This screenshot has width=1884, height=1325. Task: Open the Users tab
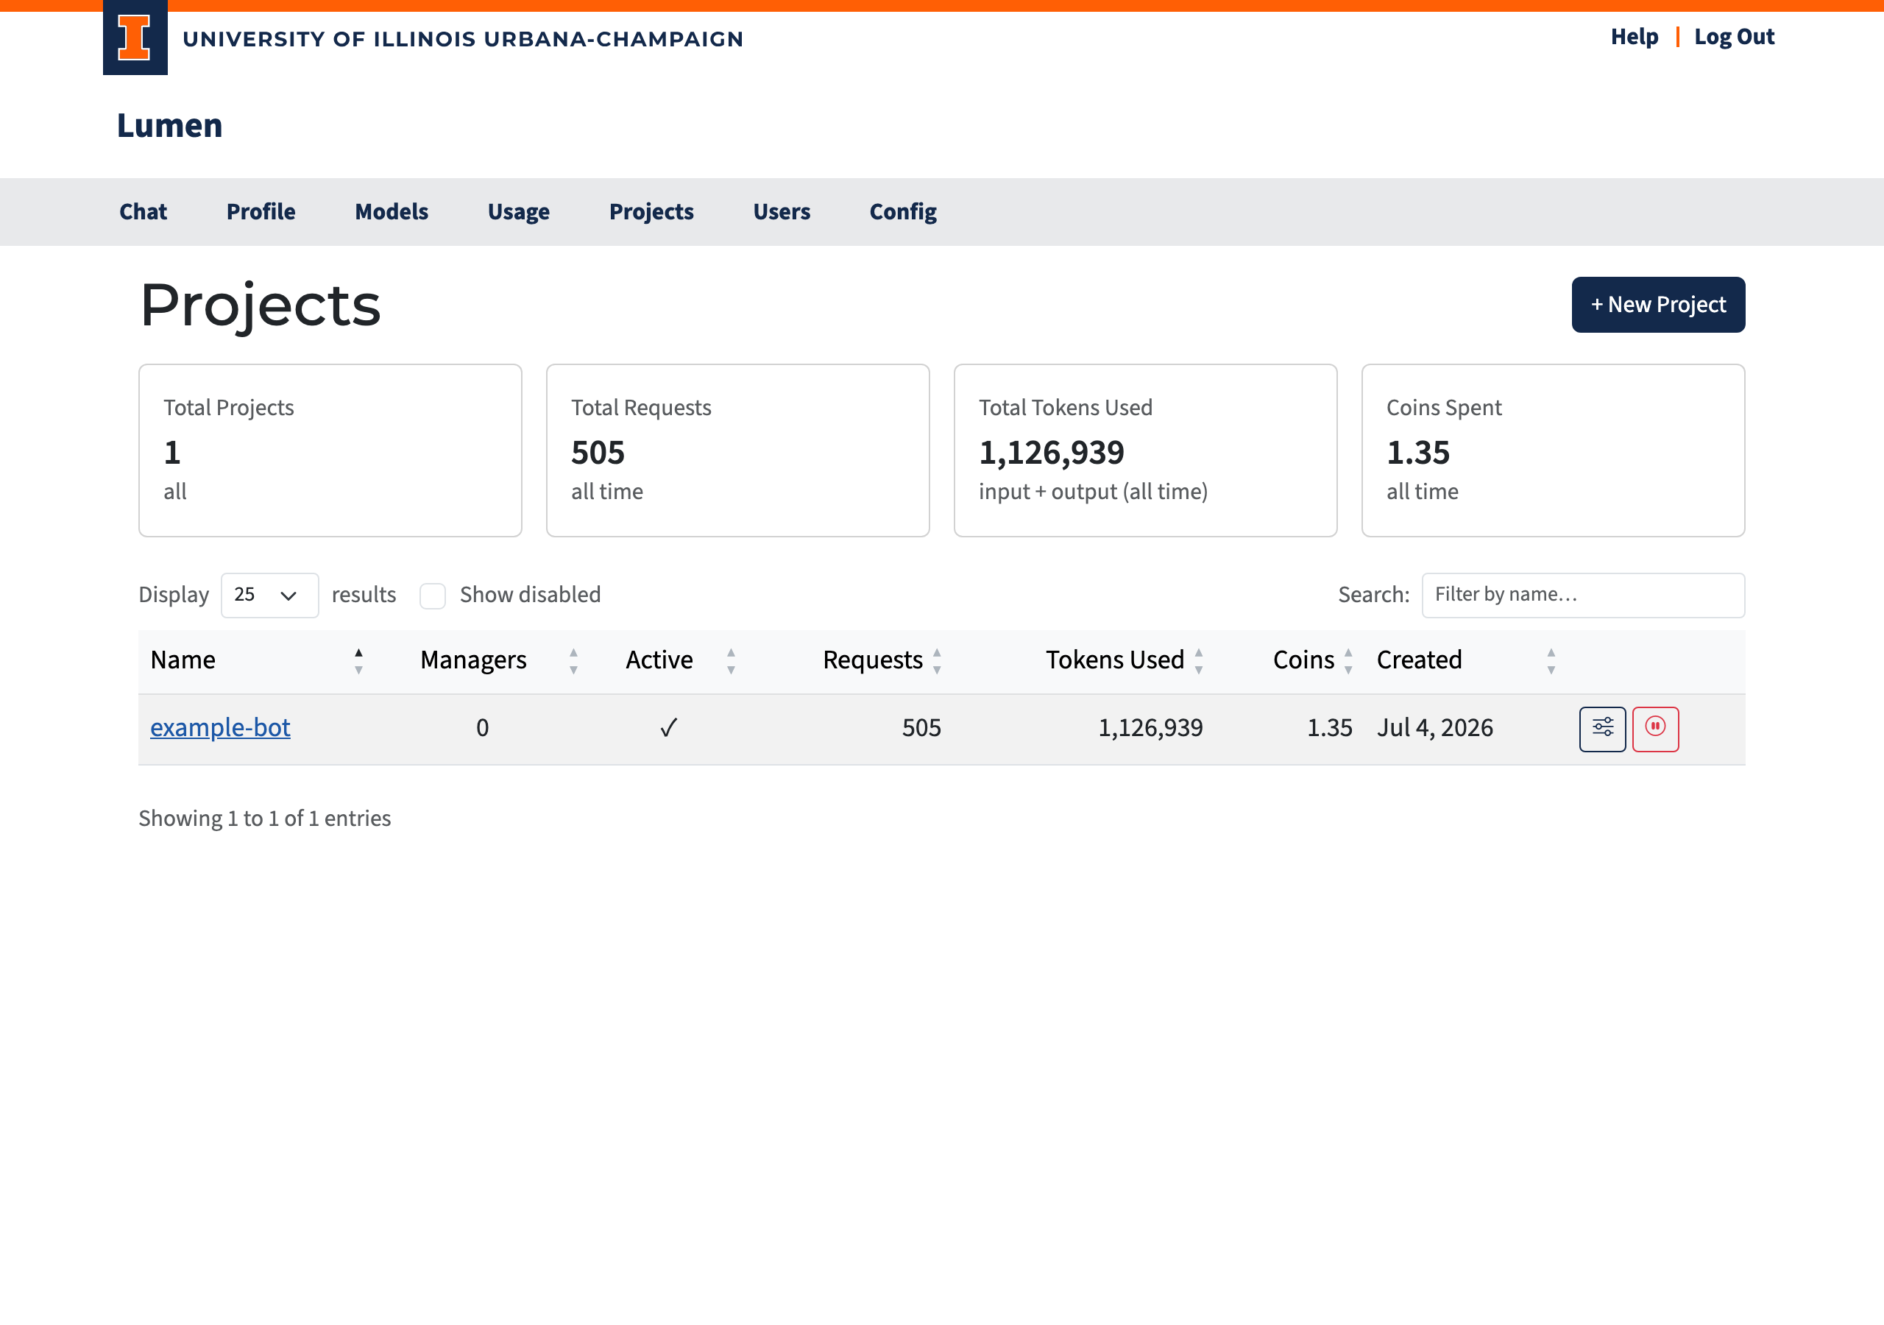pos(781,212)
